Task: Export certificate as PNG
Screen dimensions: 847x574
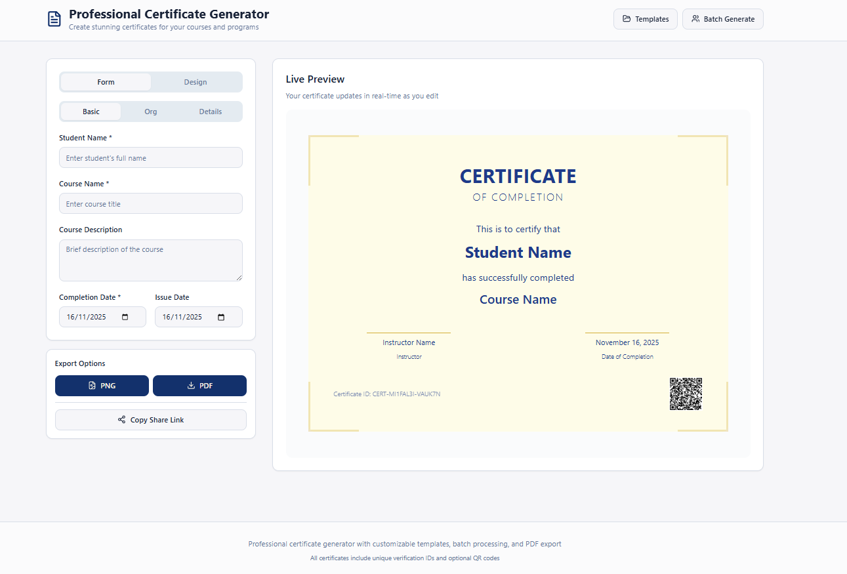Action: 102,386
